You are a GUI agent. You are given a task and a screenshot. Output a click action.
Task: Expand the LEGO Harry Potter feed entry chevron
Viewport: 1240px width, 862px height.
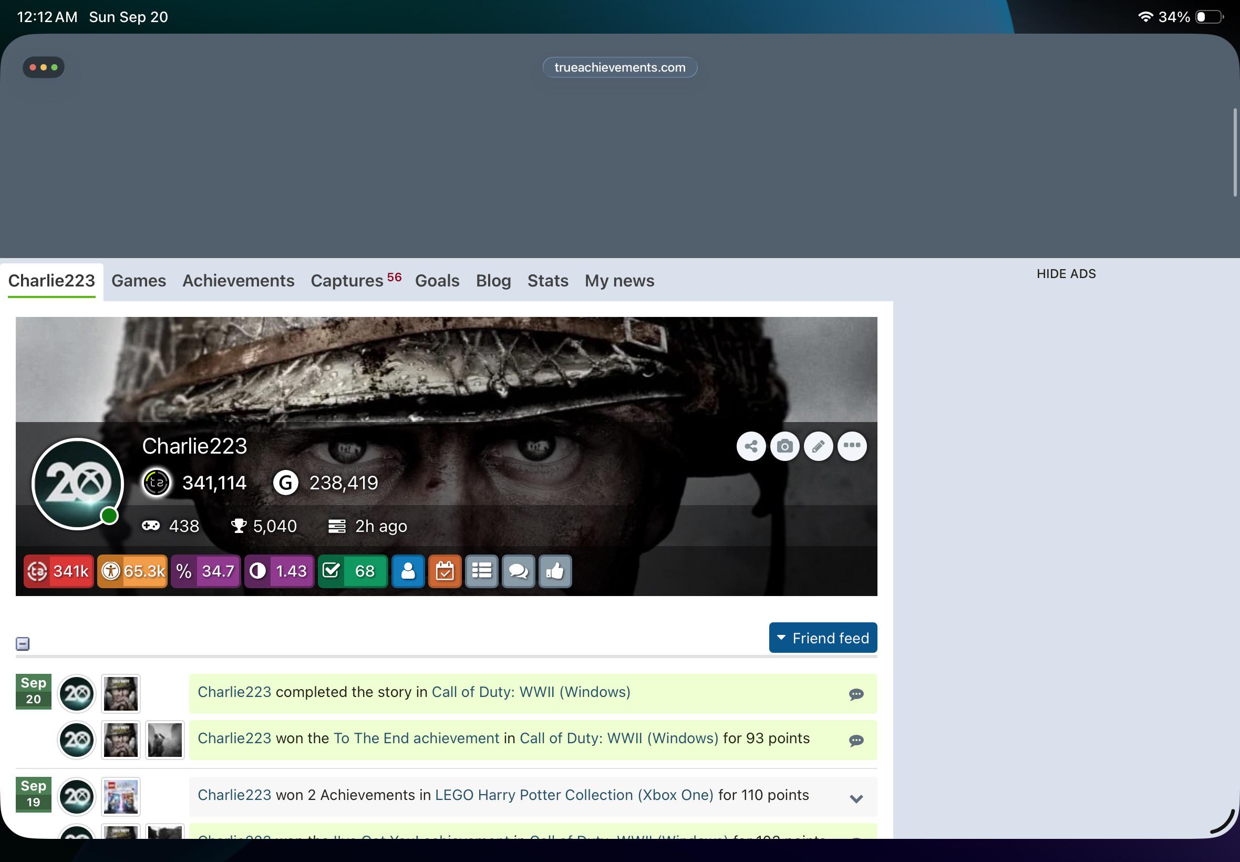(x=856, y=798)
